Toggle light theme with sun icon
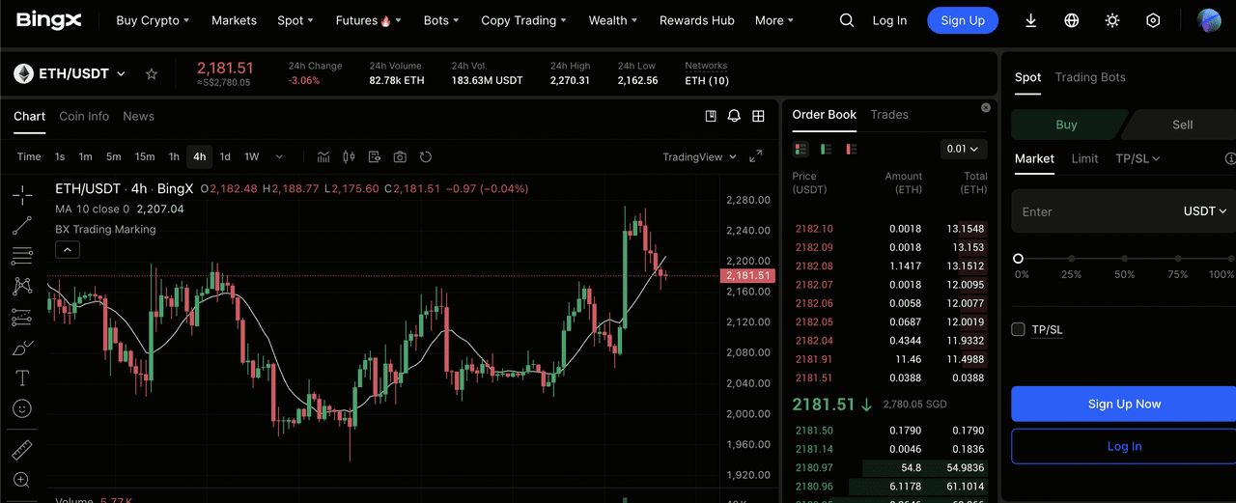1236x503 pixels. [1112, 20]
